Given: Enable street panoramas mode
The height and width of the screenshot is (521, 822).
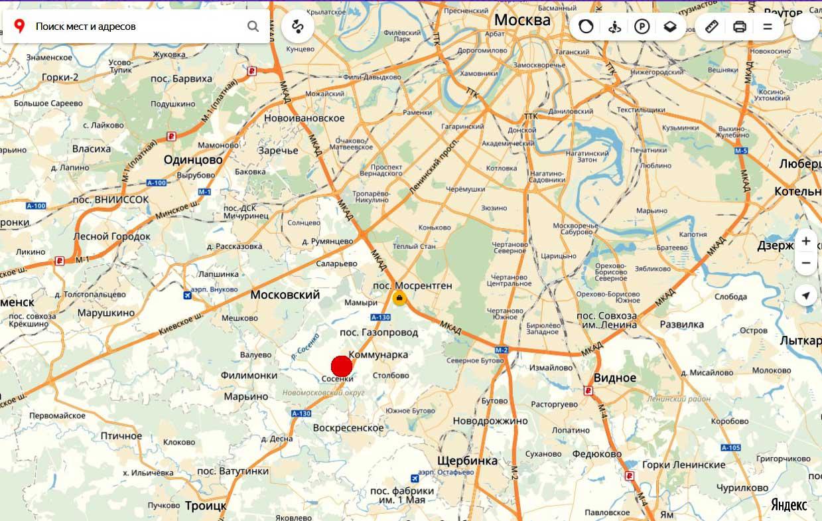Looking at the screenshot, I should pos(614,27).
